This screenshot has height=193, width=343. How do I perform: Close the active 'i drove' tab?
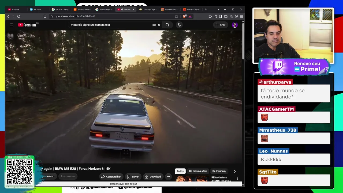134,9
